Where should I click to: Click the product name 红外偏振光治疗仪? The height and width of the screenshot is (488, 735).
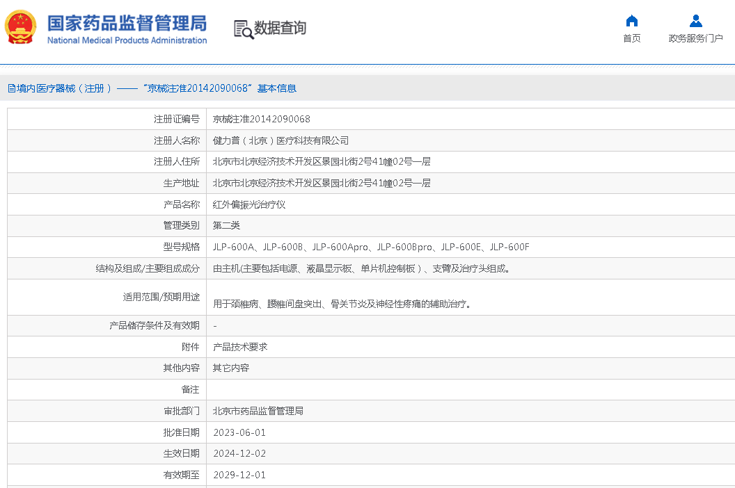coord(249,204)
